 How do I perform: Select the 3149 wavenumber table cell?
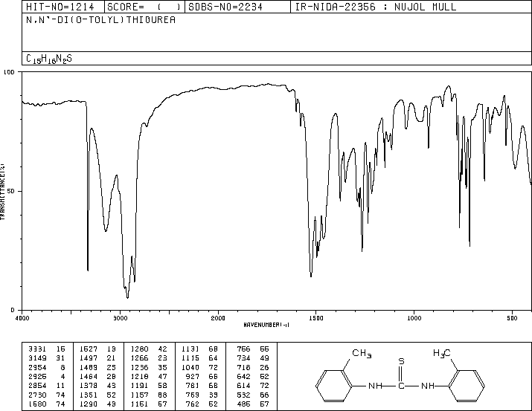coord(37,358)
